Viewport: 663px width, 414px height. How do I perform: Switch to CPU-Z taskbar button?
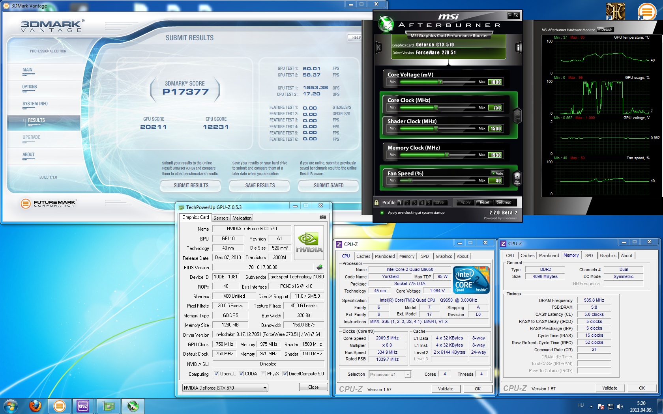(x=83, y=406)
